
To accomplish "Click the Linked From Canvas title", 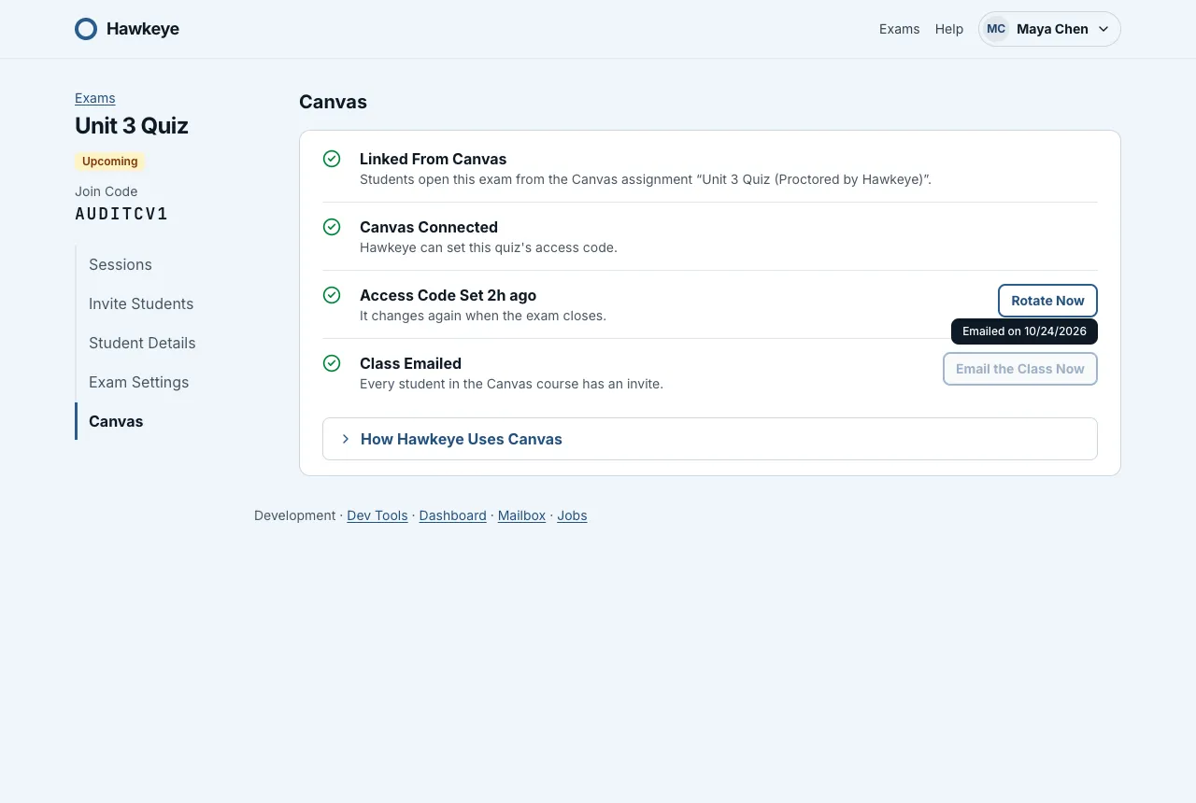I will coord(434,159).
